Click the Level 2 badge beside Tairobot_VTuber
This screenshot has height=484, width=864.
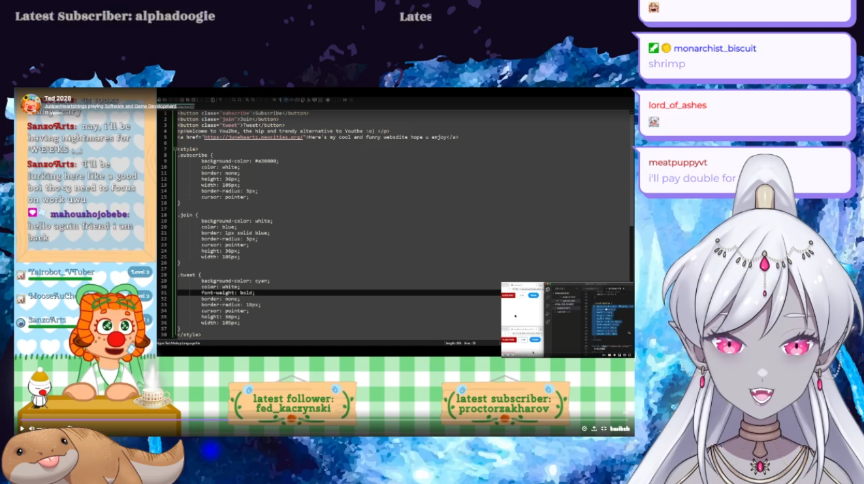[x=140, y=272]
